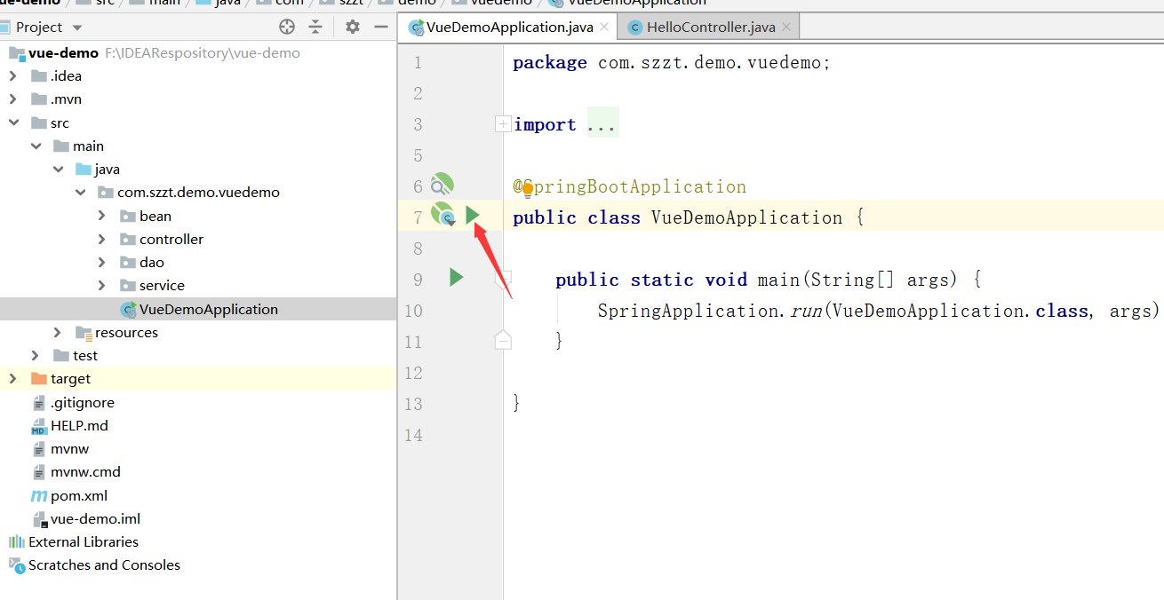Open the Project view type dropdown
The width and height of the screenshot is (1164, 600).
77,28
